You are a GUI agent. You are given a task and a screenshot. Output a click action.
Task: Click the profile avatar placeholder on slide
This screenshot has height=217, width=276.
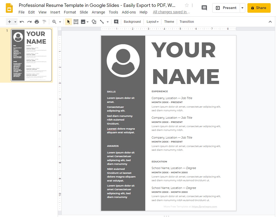(123, 61)
